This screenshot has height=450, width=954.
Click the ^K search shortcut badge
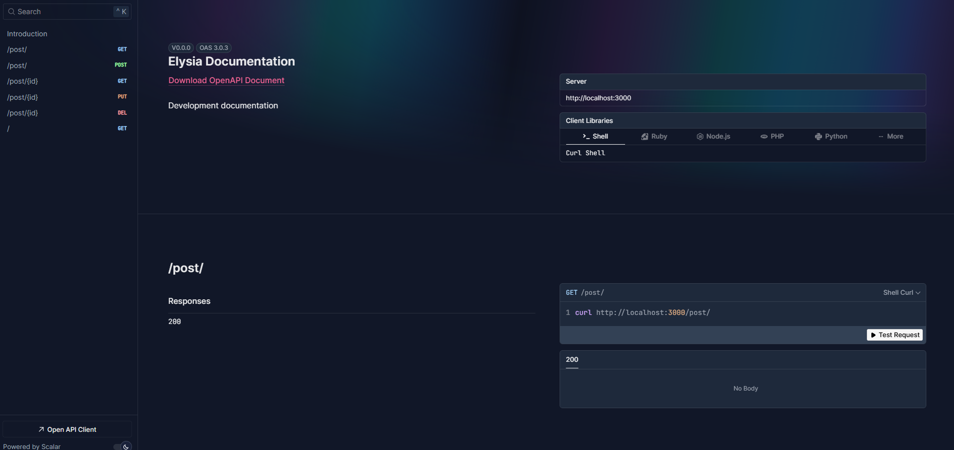tap(121, 12)
